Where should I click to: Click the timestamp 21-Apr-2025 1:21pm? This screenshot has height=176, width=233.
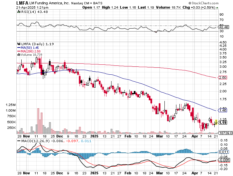tap(32, 8)
